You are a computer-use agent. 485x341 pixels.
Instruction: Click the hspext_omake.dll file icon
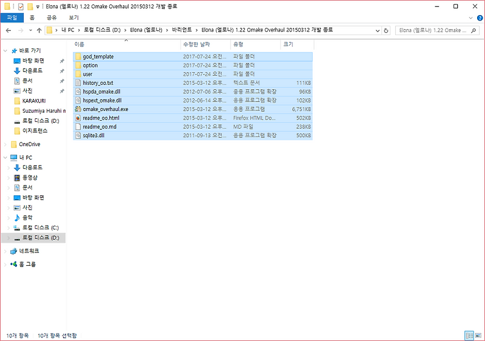[78, 100]
